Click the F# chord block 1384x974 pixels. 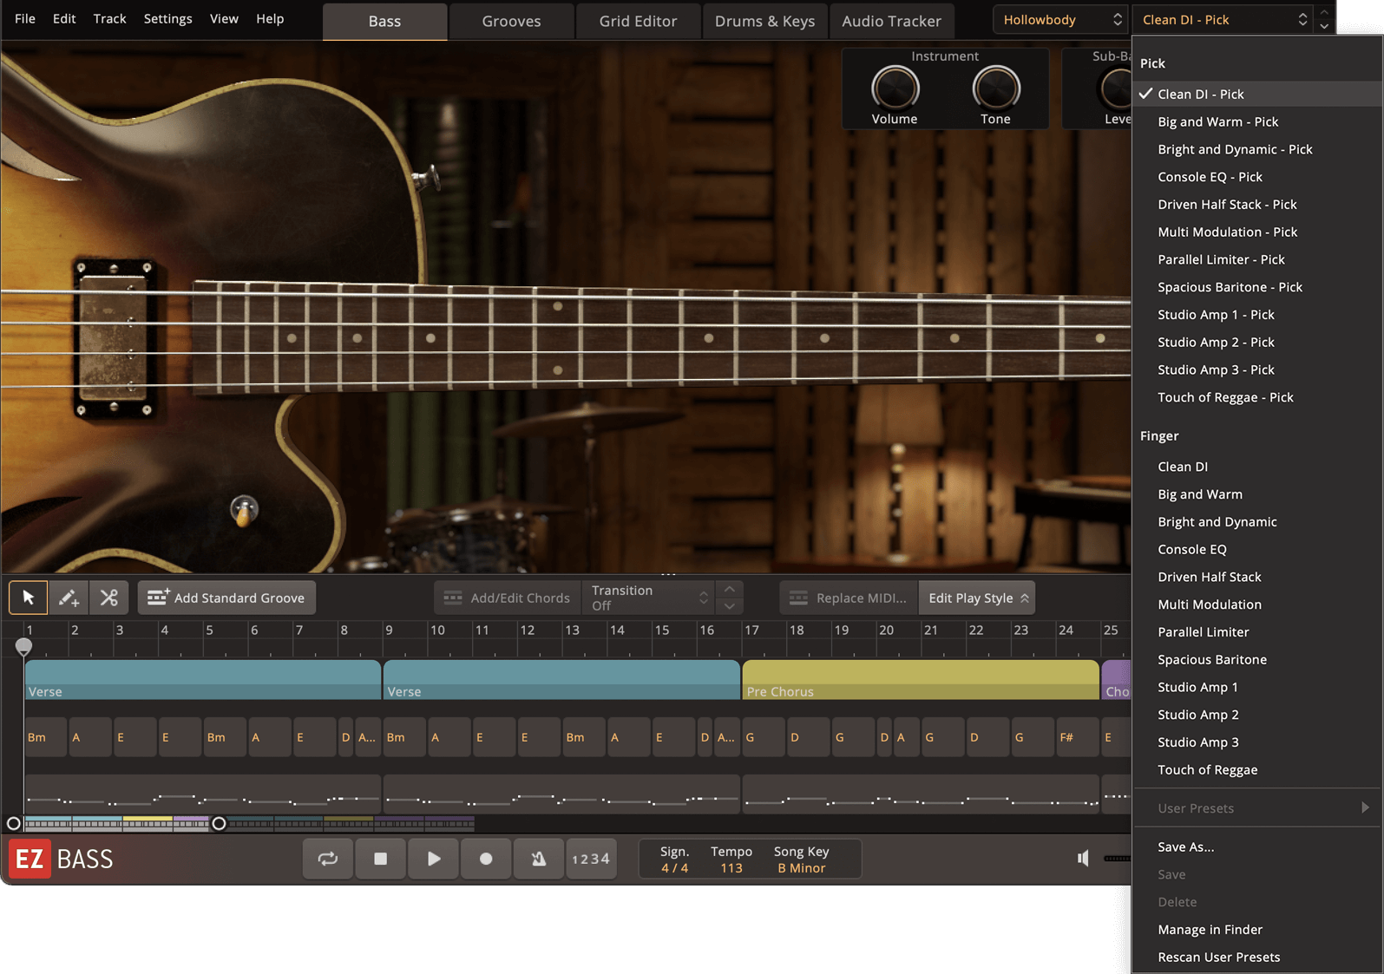(1078, 737)
